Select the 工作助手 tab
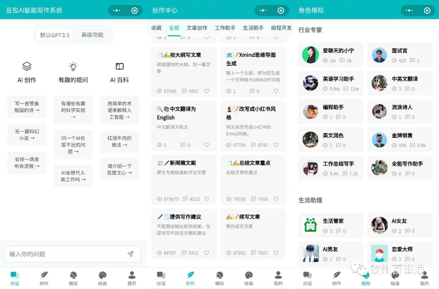Viewport: 439px width, 289px height. point(225,28)
